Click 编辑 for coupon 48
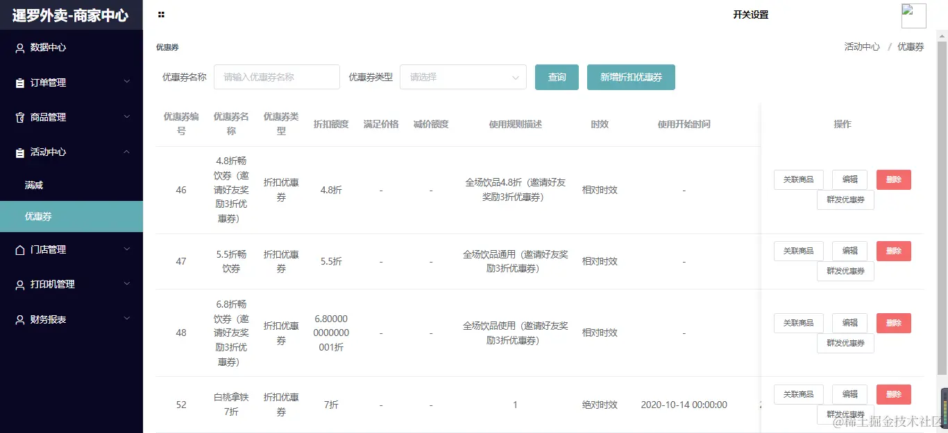The height and width of the screenshot is (433, 948). (849, 323)
